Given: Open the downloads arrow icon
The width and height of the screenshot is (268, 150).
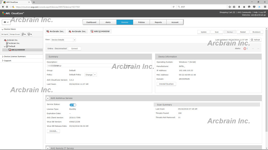Looking at the screenshot, I should (239, 7).
